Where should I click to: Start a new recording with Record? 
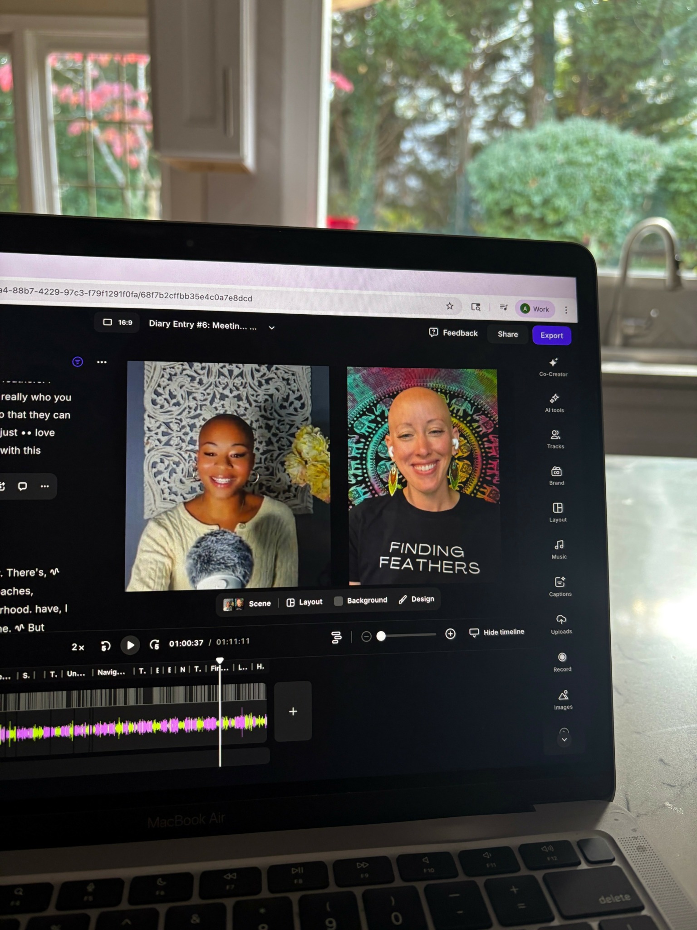pos(562,662)
